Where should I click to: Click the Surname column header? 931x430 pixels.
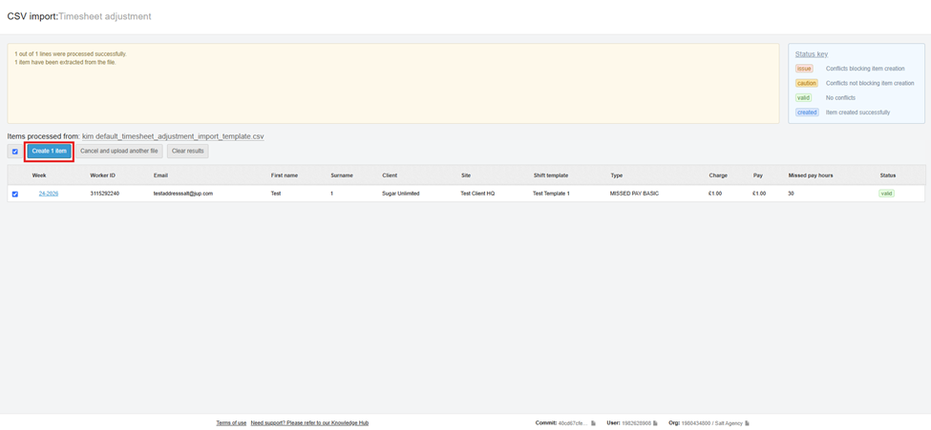click(x=342, y=175)
